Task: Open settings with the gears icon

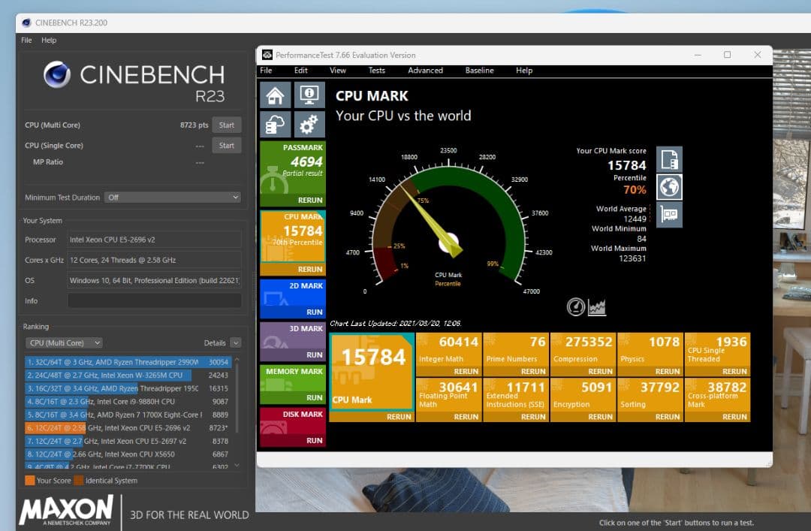Action: coord(309,124)
